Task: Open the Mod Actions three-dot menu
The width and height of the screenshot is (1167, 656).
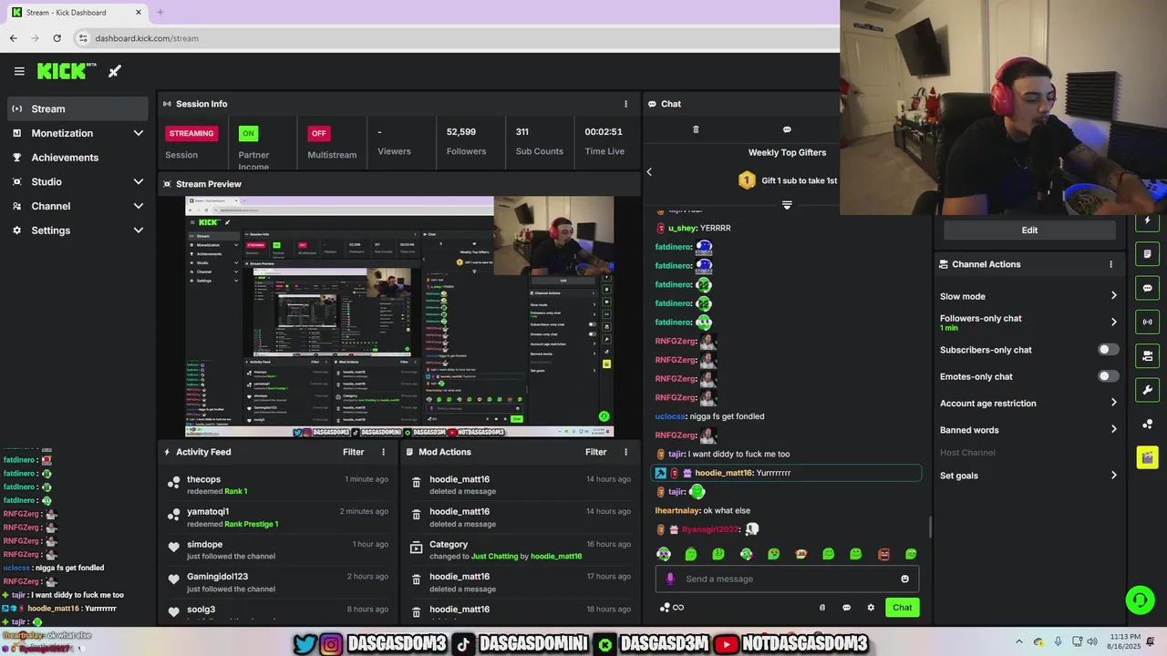Action: [x=625, y=452]
